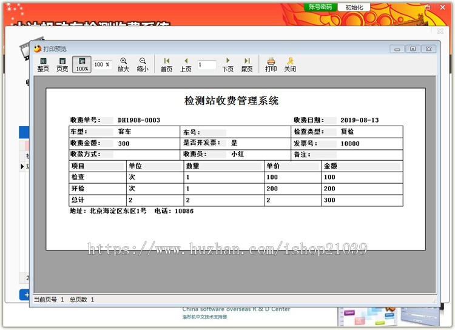
Task: Click the 当前页号 status bar entry
Action: click(x=49, y=300)
